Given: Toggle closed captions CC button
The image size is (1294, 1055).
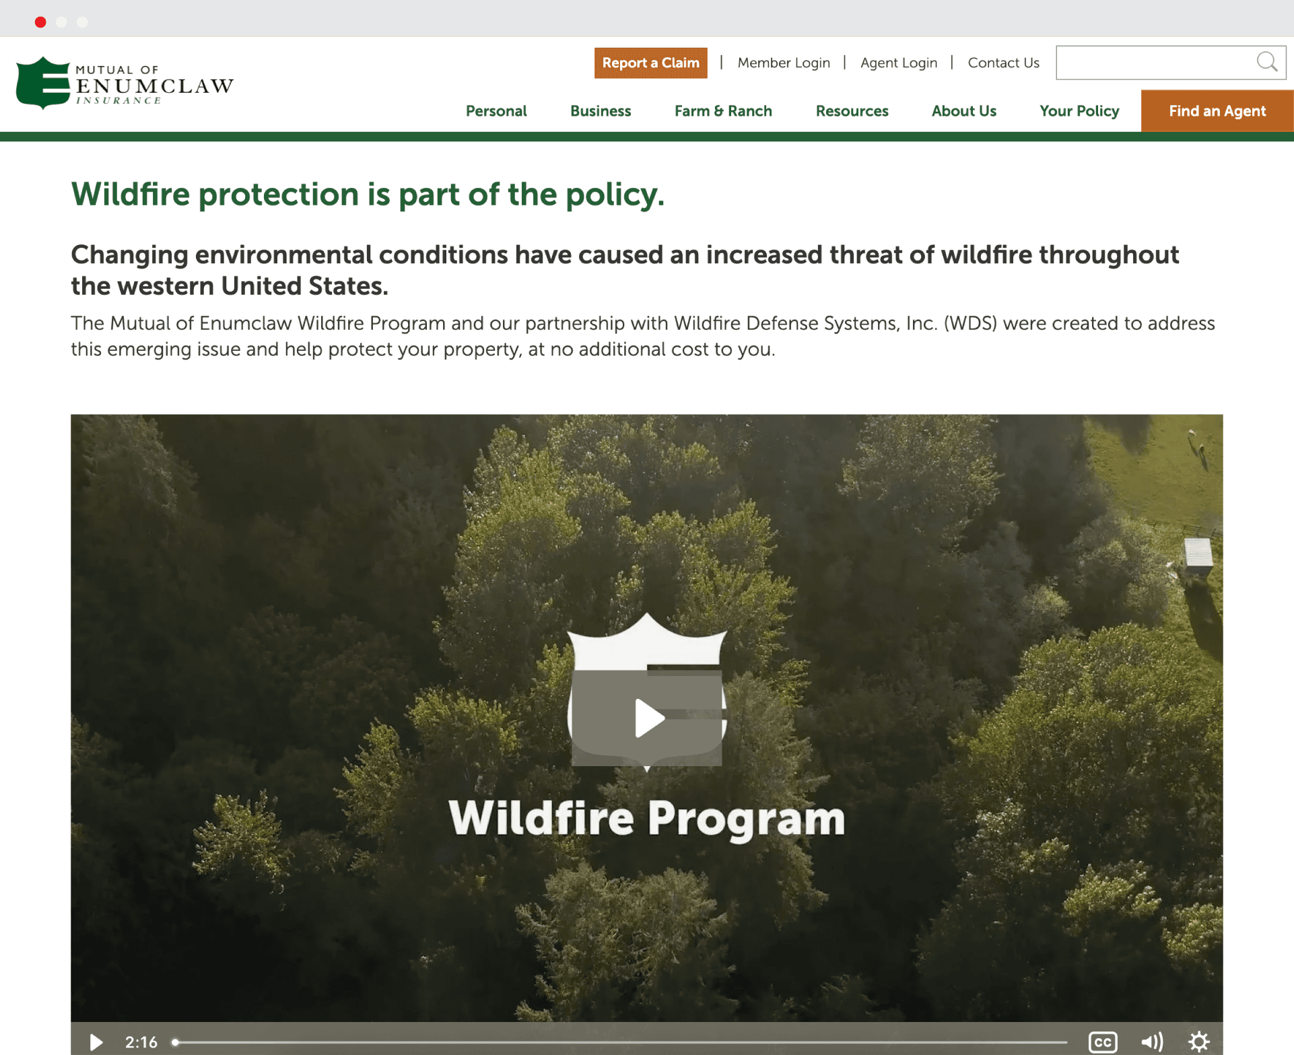Looking at the screenshot, I should point(1102,1042).
